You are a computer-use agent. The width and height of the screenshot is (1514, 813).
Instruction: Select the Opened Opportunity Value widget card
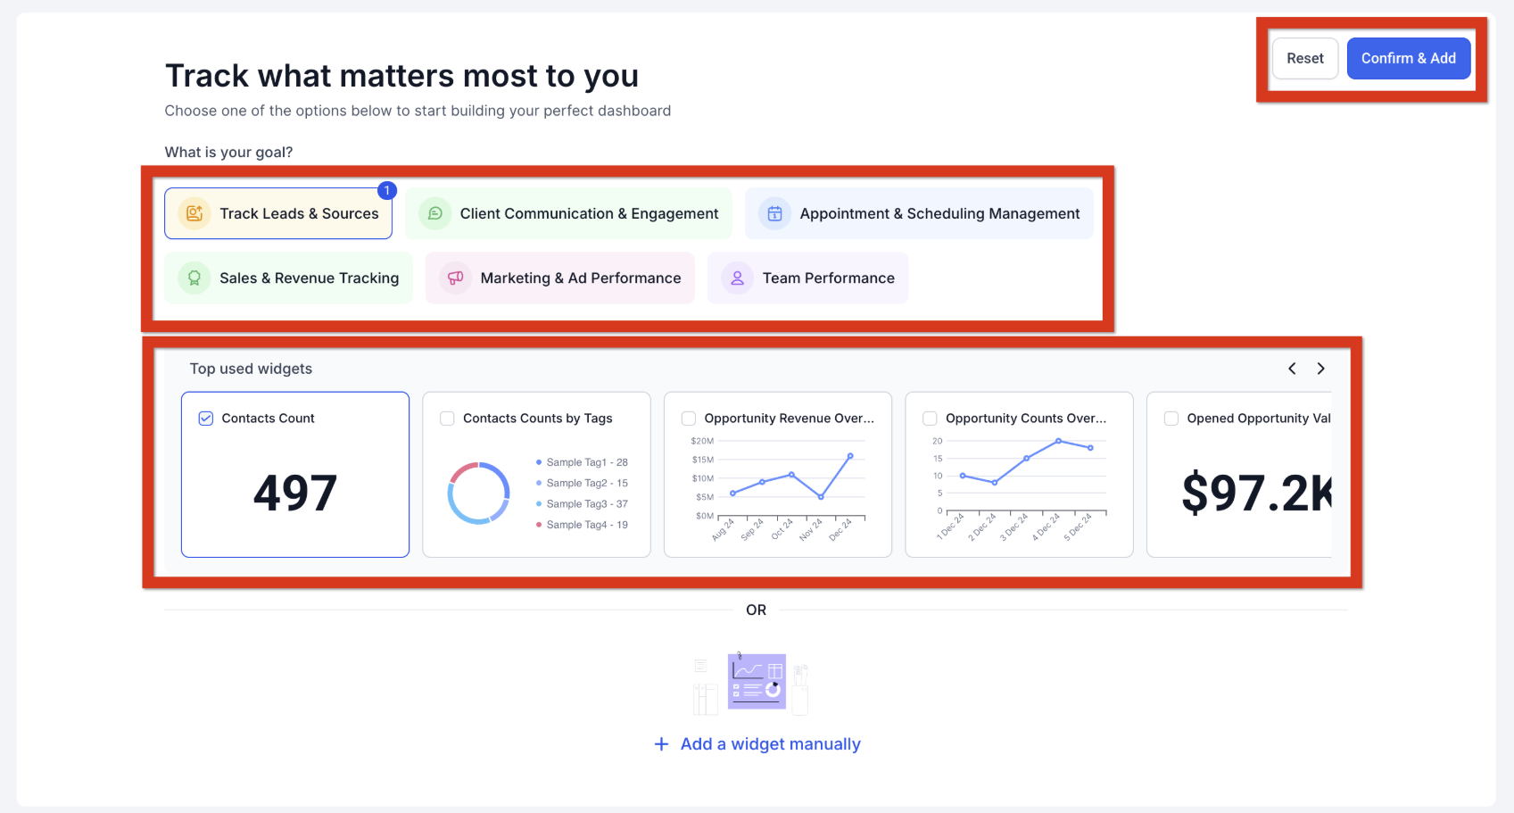(1240, 482)
